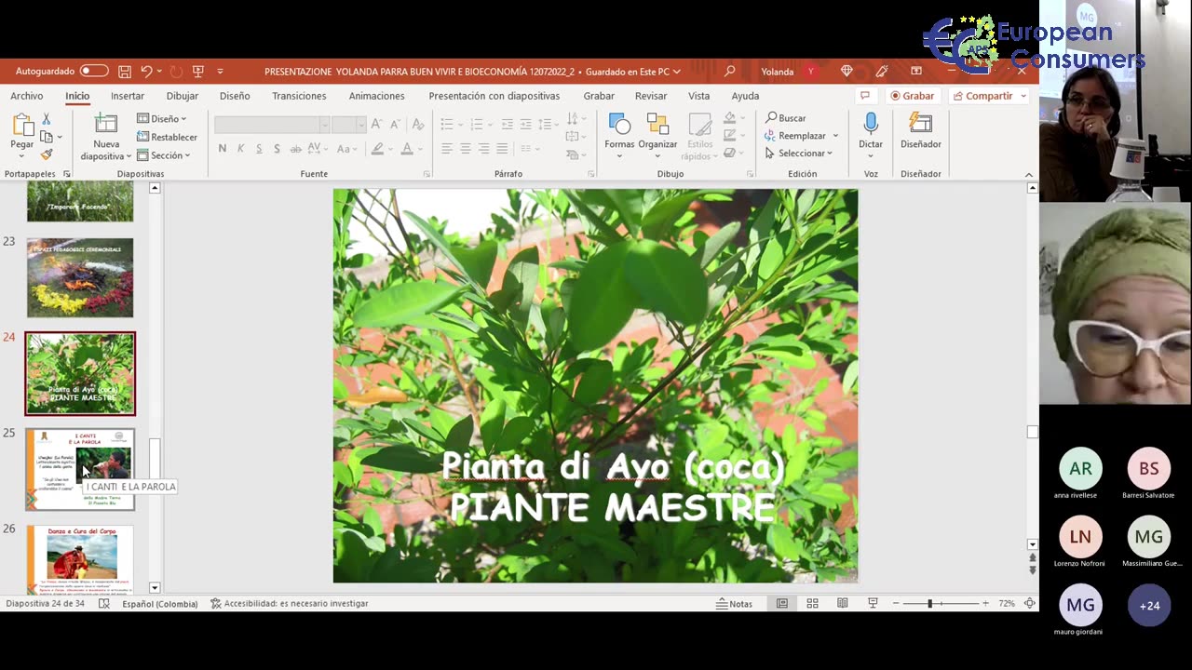The image size is (1192, 670).
Task: Click the Reemplazar button
Action: click(802, 136)
